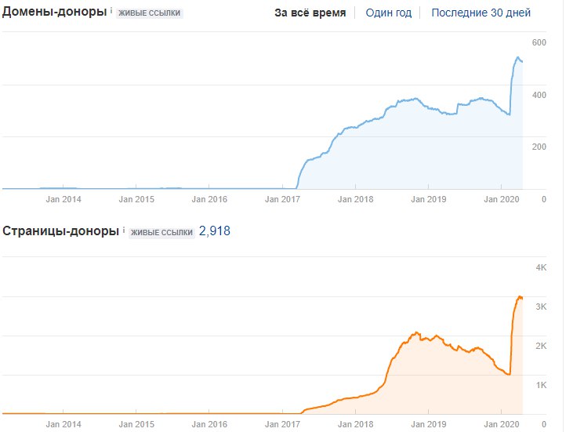Click 'Jan 2016' label on pages chart axis
The image size is (573, 432).
coord(209,424)
